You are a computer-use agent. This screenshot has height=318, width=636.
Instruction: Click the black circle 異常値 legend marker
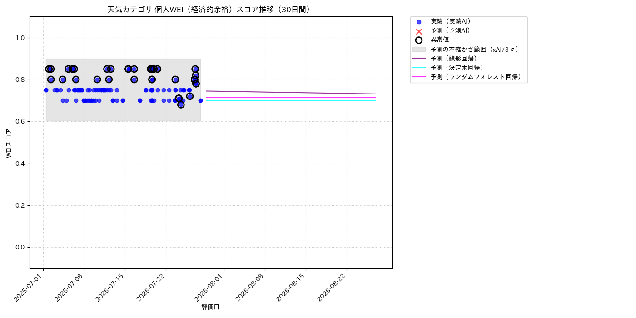click(x=419, y=40)
